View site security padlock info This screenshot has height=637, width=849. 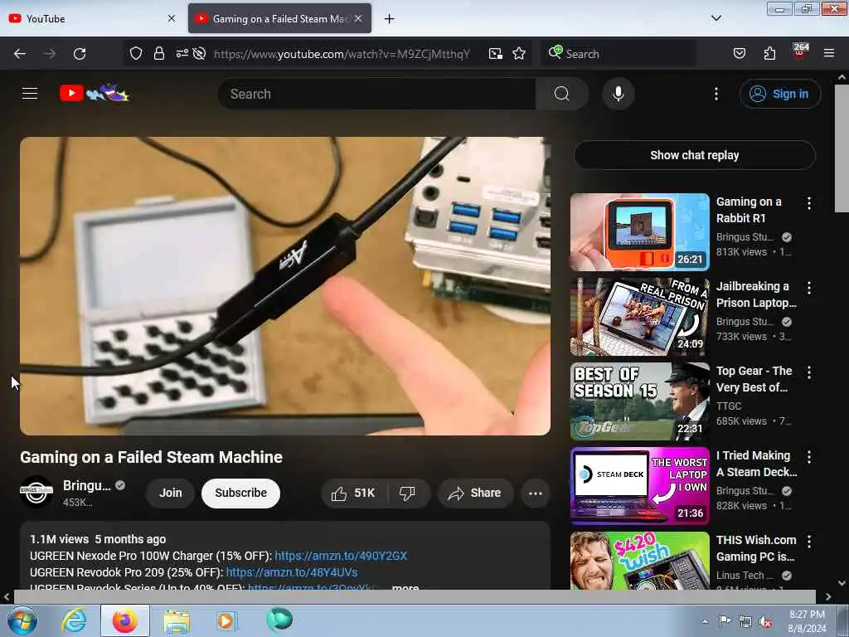tap(158, 54)
